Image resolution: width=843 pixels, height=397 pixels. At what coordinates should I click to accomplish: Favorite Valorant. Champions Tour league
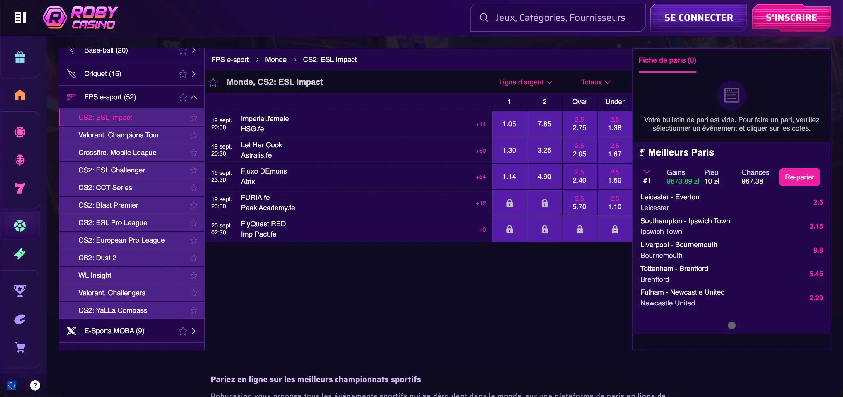tap(194, 135)
